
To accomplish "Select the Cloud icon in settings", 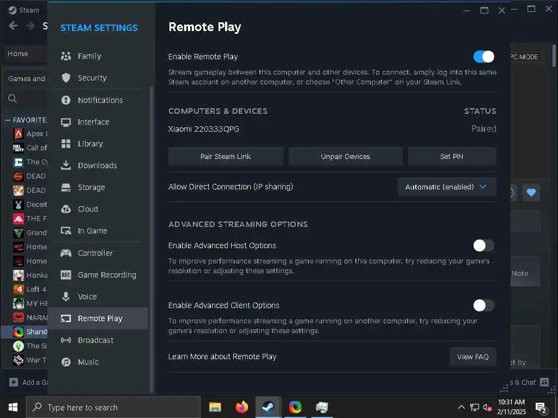I will [66, 209].
